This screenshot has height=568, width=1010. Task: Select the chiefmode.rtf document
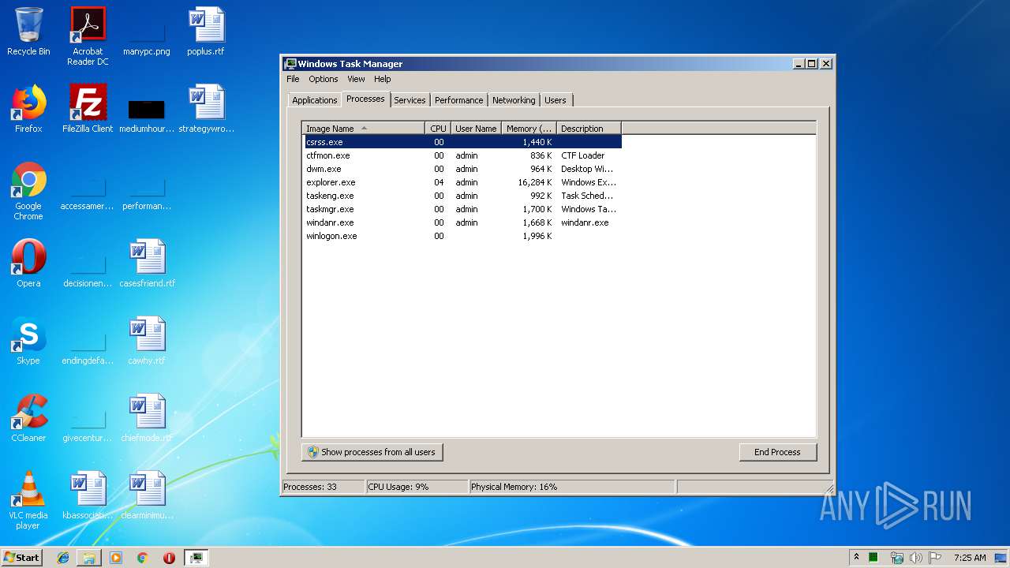coord(147,418)
